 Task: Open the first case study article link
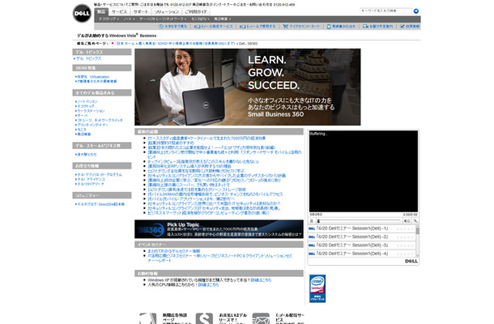pyautogui.click(x=207, y=138)
